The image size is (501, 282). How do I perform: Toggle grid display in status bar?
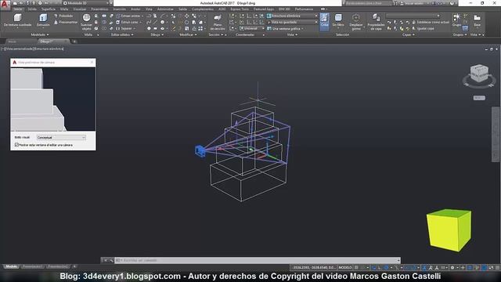(x=356, y=268)
